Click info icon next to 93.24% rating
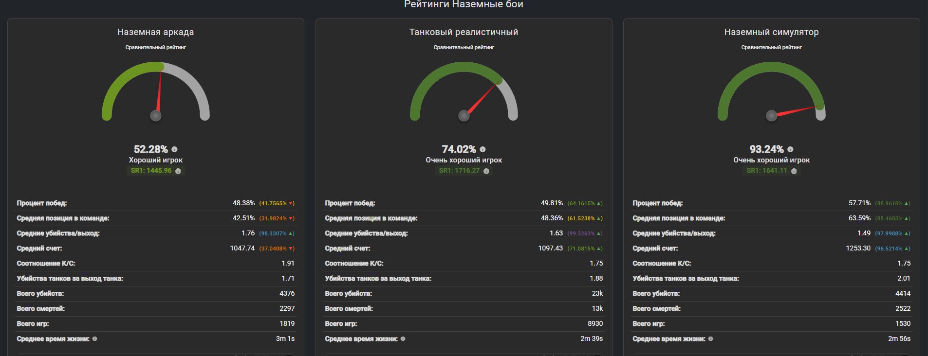The height and width of the screenshot is (356, 928). 790,149
